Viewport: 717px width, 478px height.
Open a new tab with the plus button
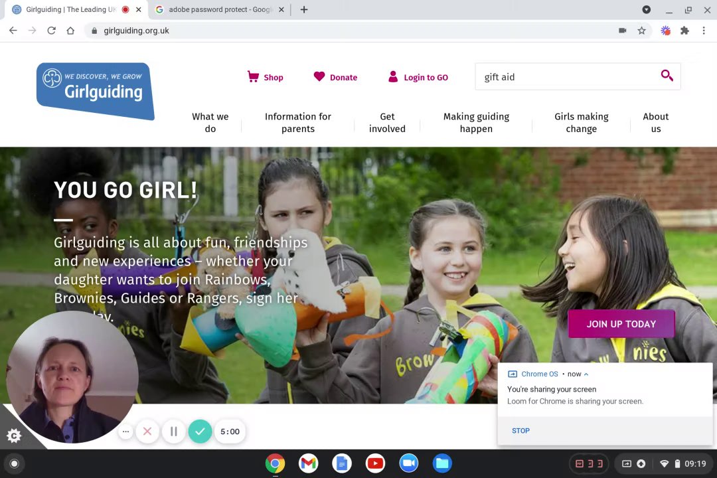303,9
